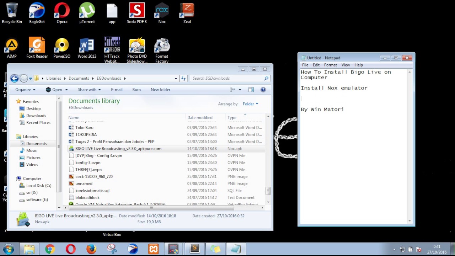Select the AIMP desktop icon
455x256 pixels.
coord(12,48)
